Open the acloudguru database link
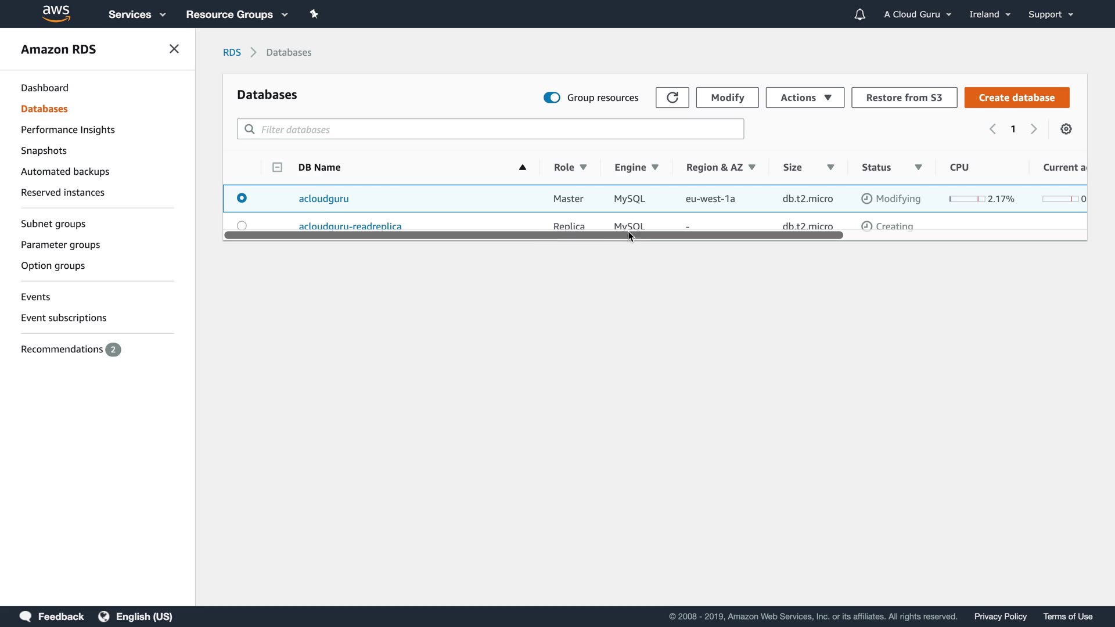Image resolution: width=1115 pixels, height=627 pixels. point(323,199)
